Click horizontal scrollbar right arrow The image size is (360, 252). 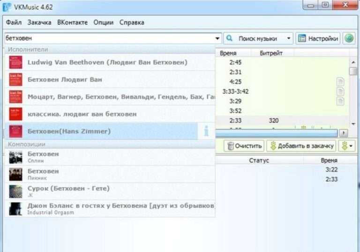[x=344, y=133]
